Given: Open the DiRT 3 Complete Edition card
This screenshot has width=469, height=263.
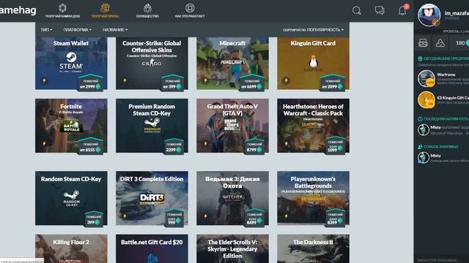Looking at the screenshot, I should [152, 198].
